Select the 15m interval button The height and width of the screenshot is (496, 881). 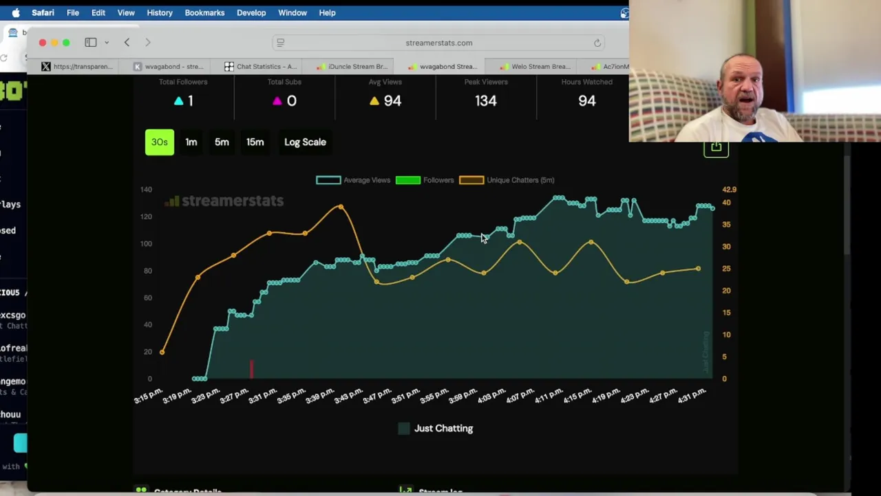(255, 142)
